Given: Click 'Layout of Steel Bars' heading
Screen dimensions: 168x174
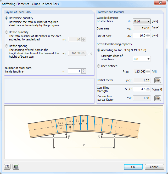Looking at the screenshot, I should coord(18,12).
